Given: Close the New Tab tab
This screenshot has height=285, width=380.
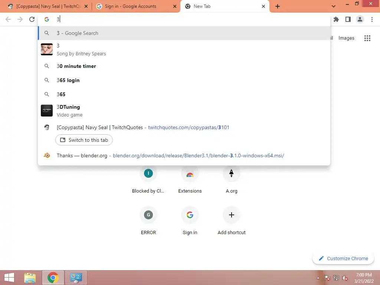Looking at the screenshot, I should point(263,6).
